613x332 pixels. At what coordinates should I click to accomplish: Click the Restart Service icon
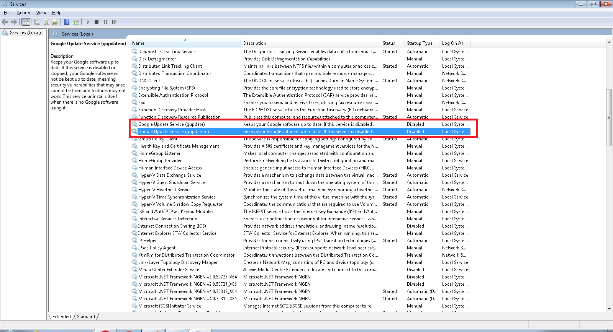click(114, 22)
